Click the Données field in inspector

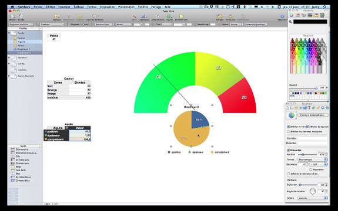point(313,138)
